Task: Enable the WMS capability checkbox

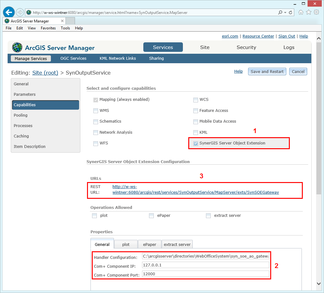Action: [x=96, y=110]
